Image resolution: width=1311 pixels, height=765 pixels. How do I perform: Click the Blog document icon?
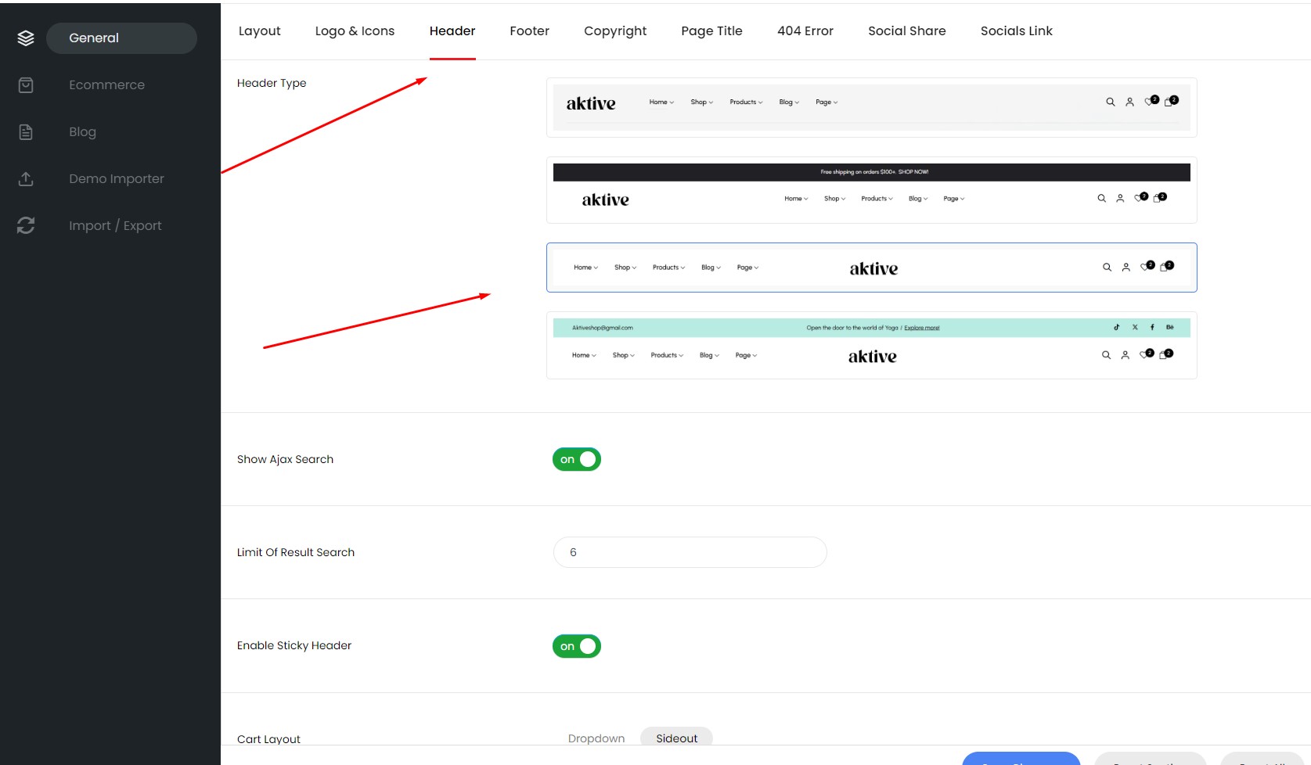click(x=26, y=132)
